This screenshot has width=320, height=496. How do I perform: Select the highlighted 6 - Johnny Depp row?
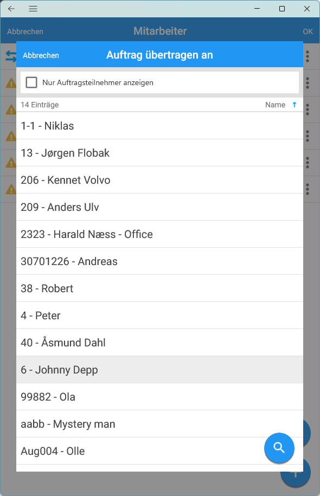[159, 370]
